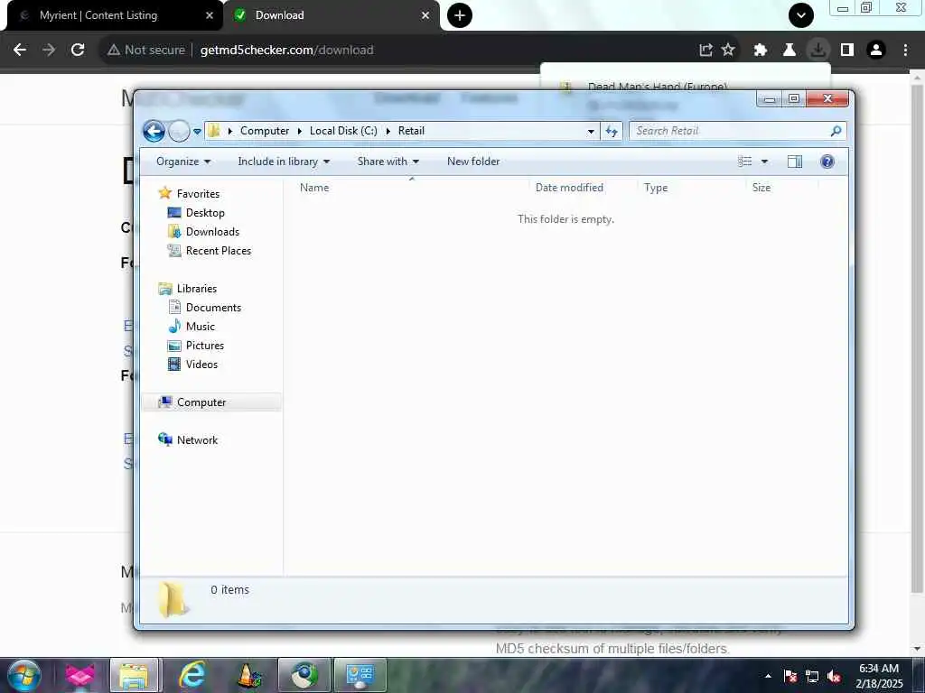Open view options dropdown arrow
The height and width of the screenshot is (693, 925).
(764, 162)
